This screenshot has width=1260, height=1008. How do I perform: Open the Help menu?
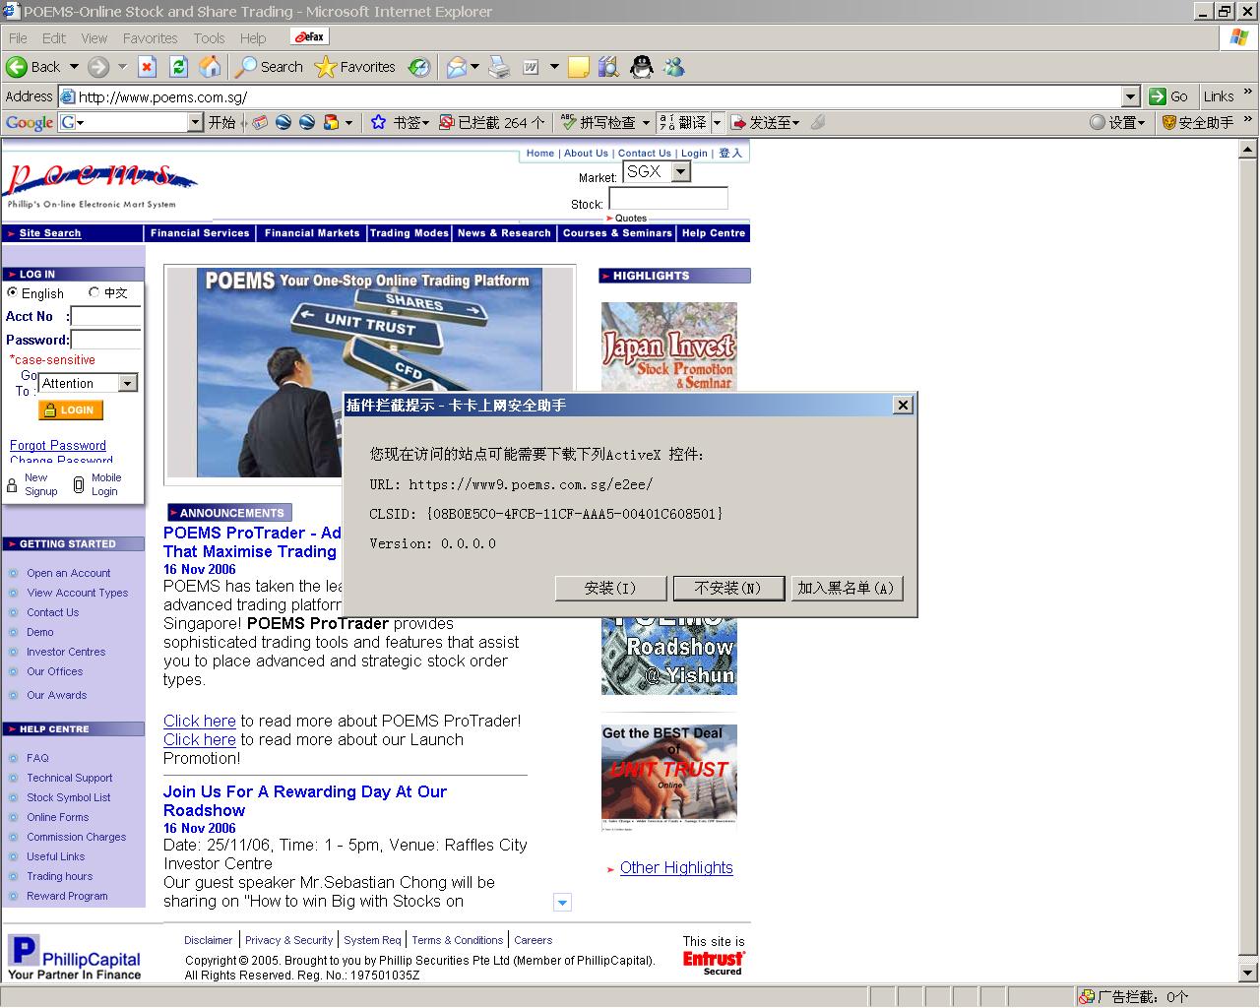point(253,38)
